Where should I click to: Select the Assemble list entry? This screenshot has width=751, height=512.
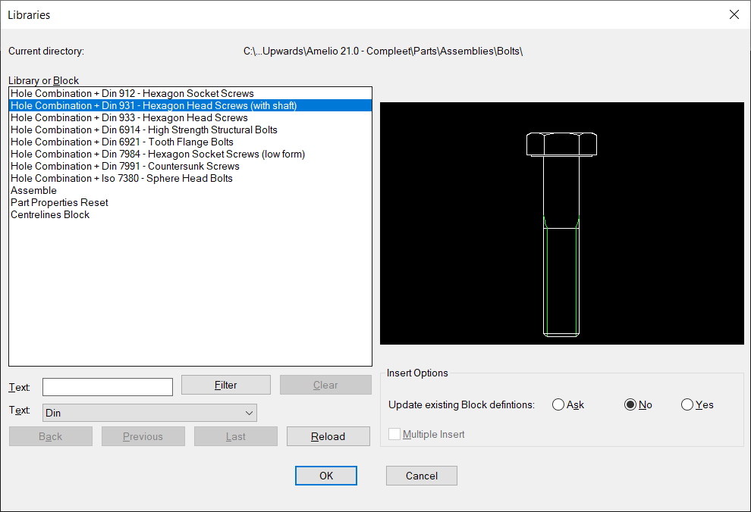(x=190, y=190)
